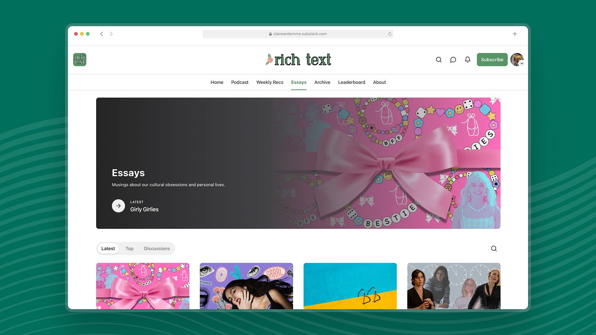Click the browser back arrow

coord(102,34)
